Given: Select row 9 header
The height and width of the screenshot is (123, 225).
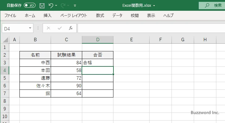Looking at the screenshot, I should tap(5, 109).
